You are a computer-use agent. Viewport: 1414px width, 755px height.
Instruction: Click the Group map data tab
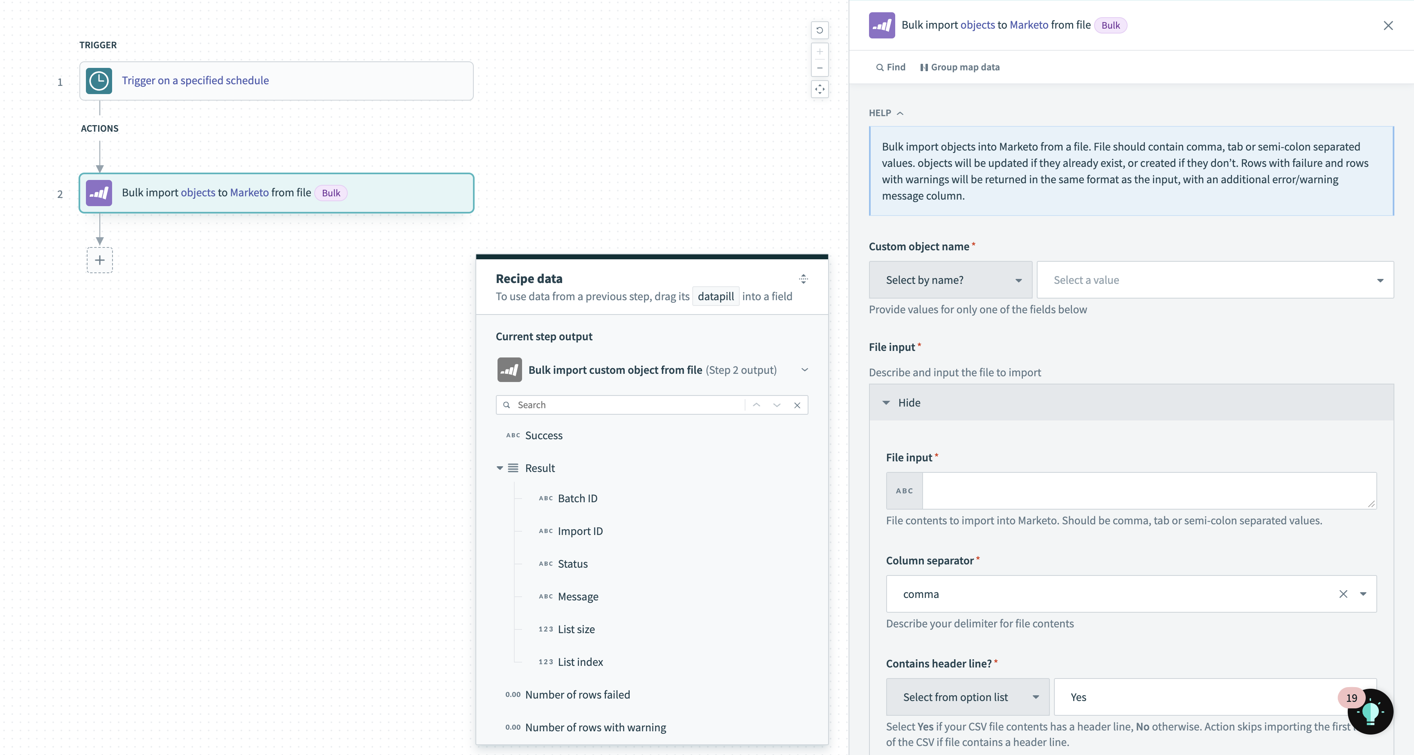click(x=959, y=66)
